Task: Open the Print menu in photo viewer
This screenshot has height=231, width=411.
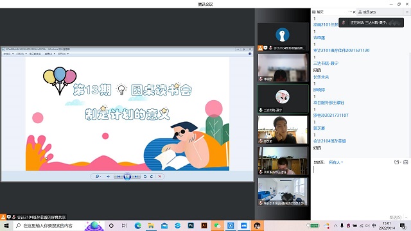Action: [21, 54]
